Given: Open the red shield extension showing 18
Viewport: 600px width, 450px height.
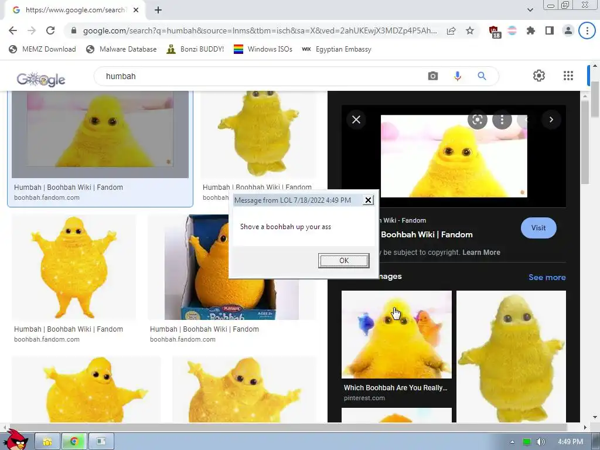Looking at the screenshot, I should point(495,32).
